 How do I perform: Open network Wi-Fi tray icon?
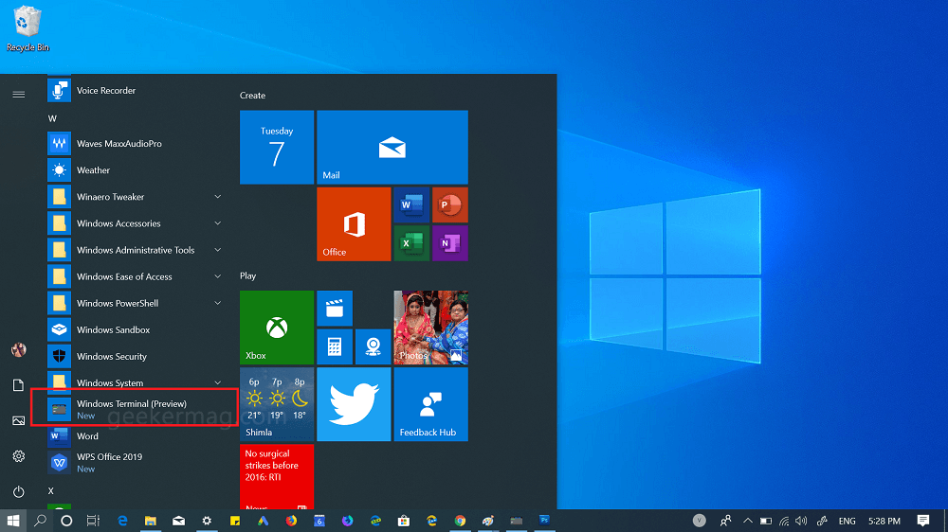pyautogui.click(x=784, y=521)
